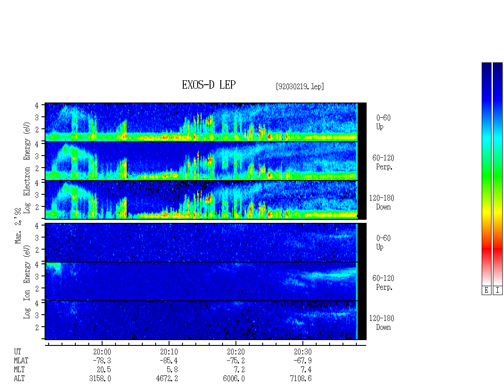
Task: Click the MLAT value -75.2
Action: [235, 361]
